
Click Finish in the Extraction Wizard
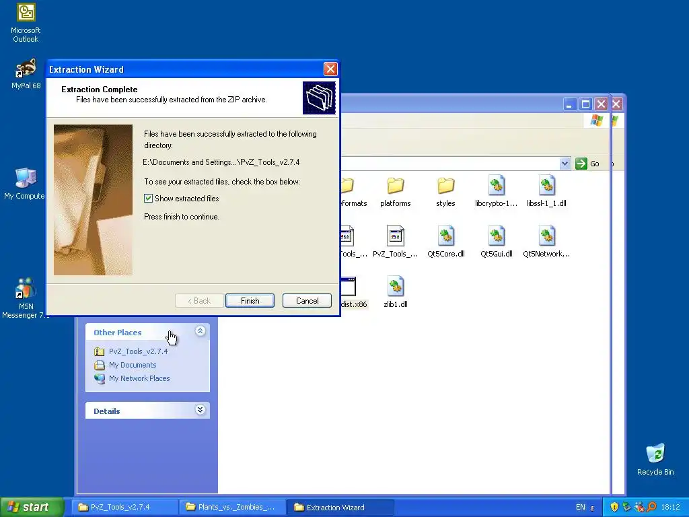click(250, 301)
